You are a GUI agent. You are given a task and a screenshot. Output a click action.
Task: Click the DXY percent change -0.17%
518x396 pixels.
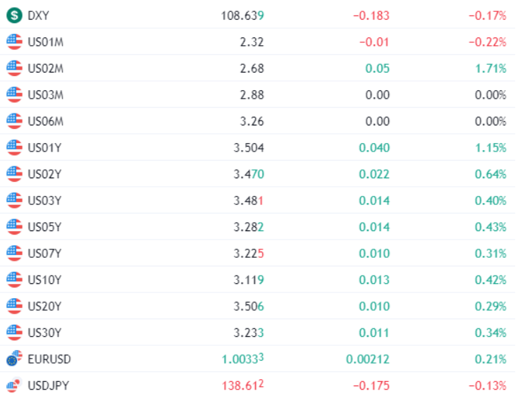(488, 16)
